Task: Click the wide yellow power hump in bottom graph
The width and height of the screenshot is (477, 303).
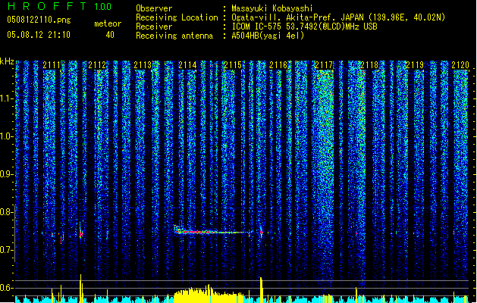Action: 209,295
